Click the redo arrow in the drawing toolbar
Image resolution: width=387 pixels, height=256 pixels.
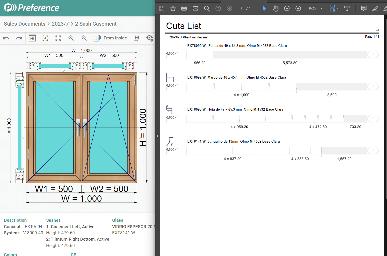point(19,38)
